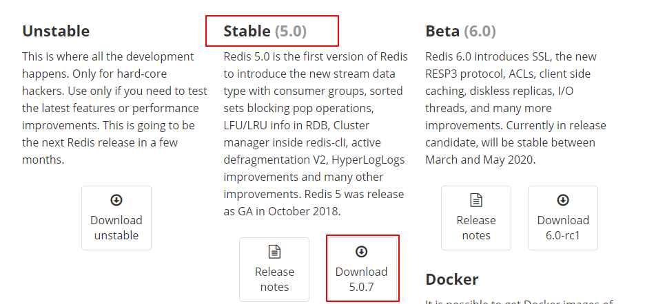The width and height of the screenshot is (645, 304).
Task: Click the Unstable description paragraph
Action: click(109, 108)
